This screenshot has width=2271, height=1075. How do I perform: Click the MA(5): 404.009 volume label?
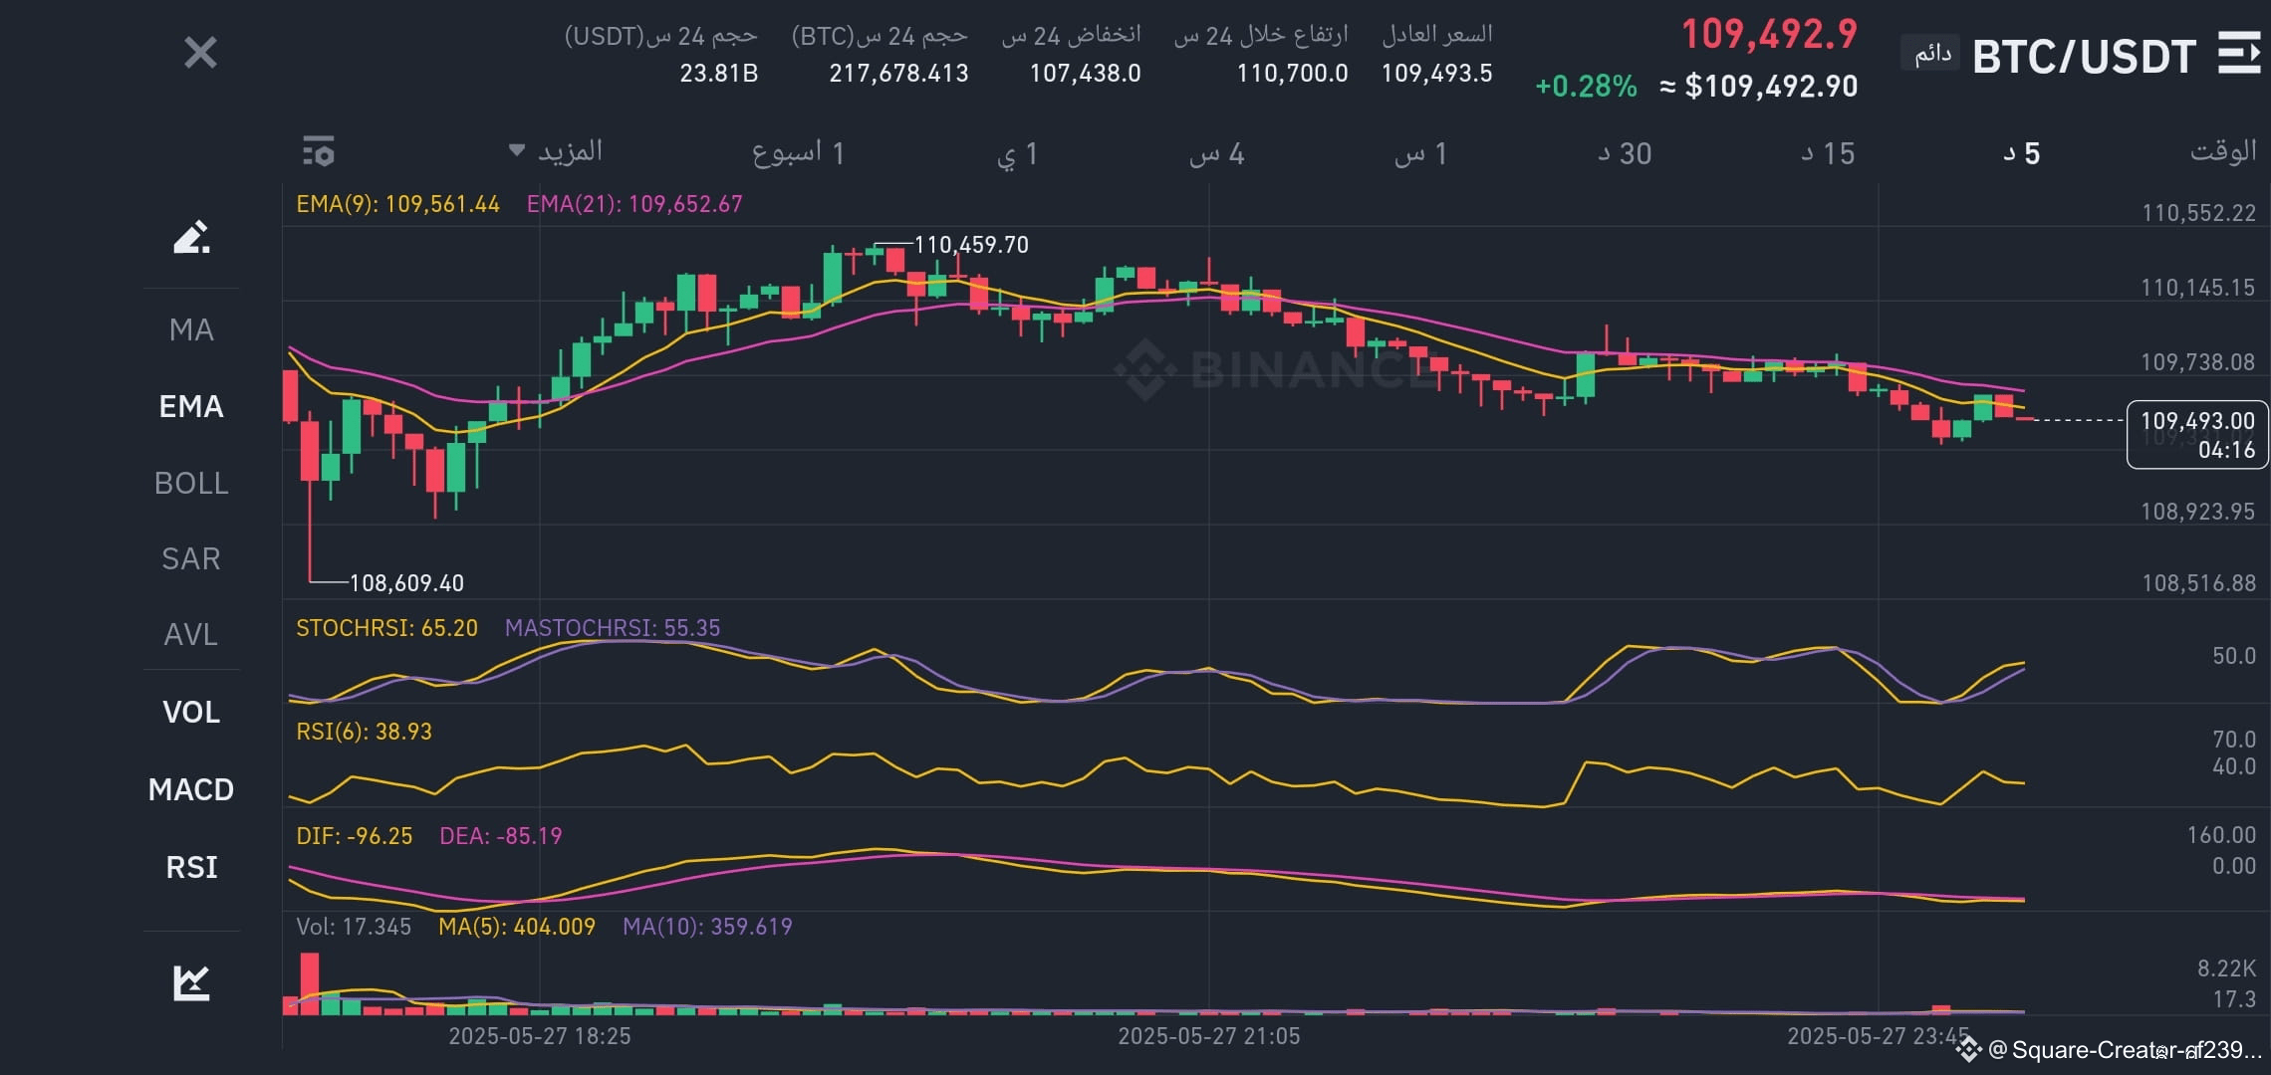coord(516,927)
